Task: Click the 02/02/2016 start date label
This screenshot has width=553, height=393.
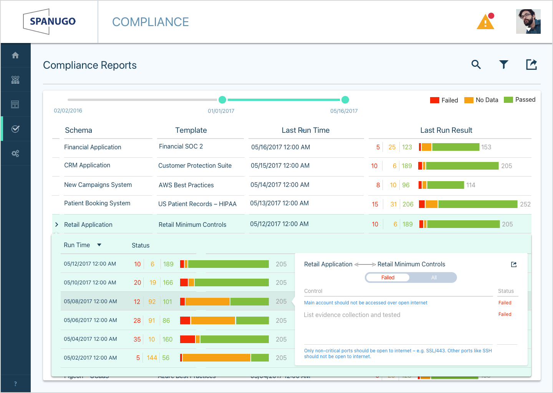Action: (x=68, y=111)
